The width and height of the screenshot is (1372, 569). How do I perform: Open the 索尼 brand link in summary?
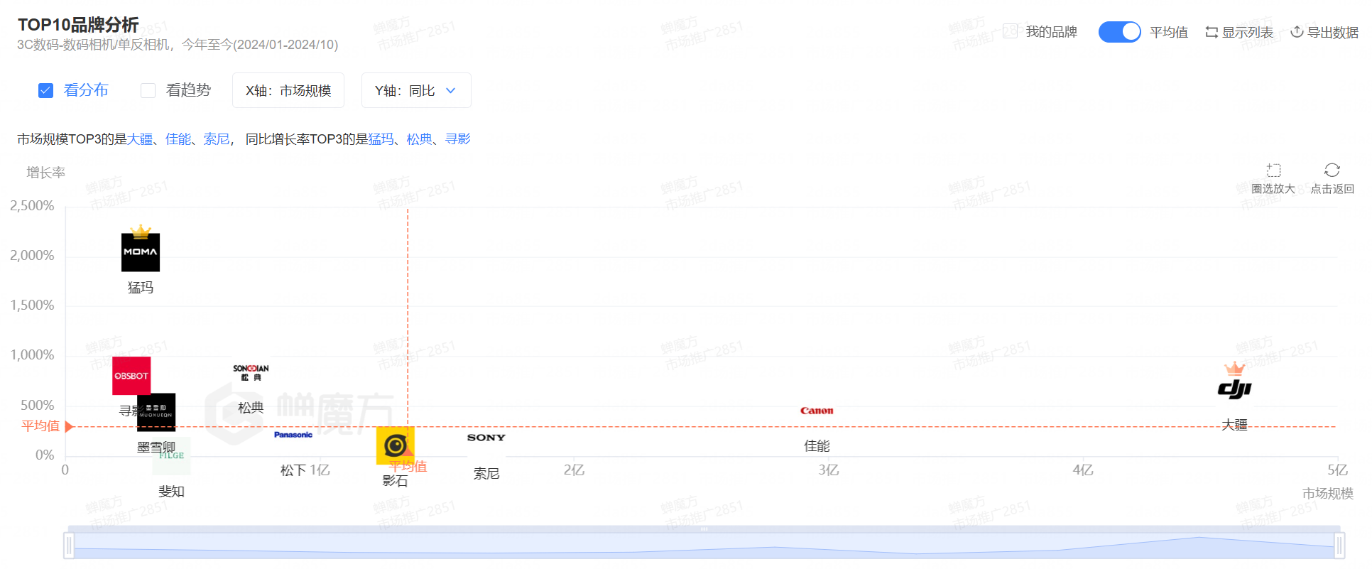pos(217,139)
